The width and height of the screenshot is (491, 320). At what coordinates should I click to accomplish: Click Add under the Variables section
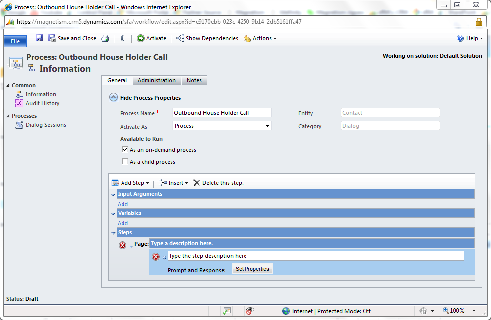point(123,223)
